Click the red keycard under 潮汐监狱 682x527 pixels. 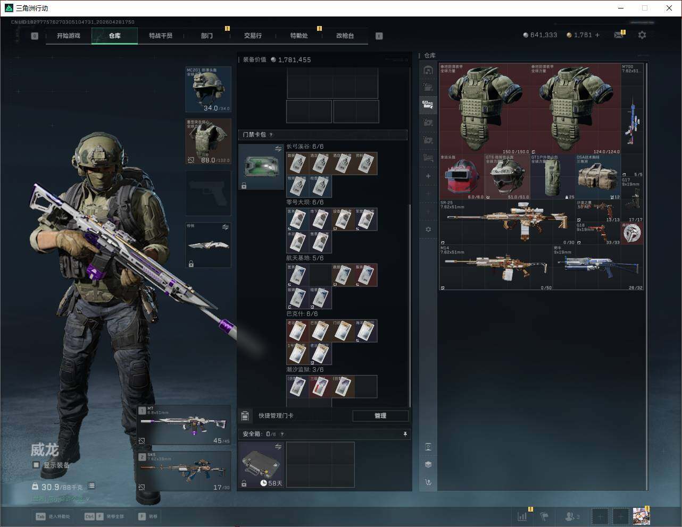click(321, 387)
